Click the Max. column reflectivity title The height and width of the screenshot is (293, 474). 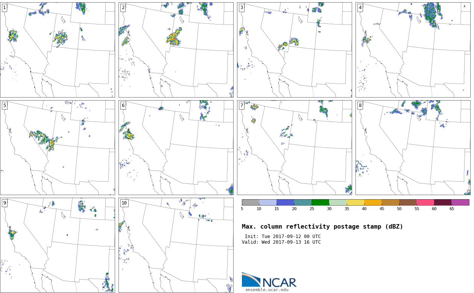pos(322,227)
